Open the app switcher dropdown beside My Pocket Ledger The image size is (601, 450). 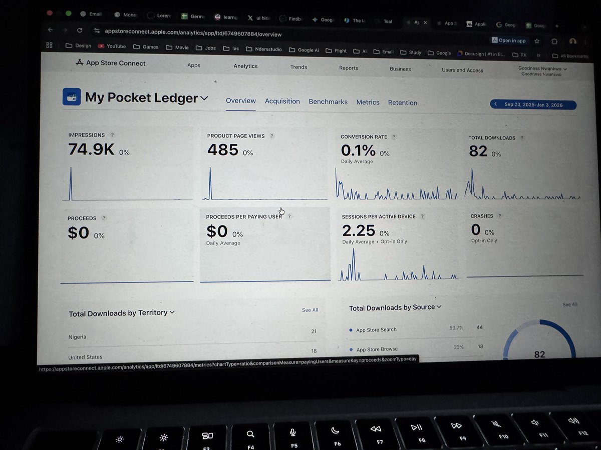204,98
